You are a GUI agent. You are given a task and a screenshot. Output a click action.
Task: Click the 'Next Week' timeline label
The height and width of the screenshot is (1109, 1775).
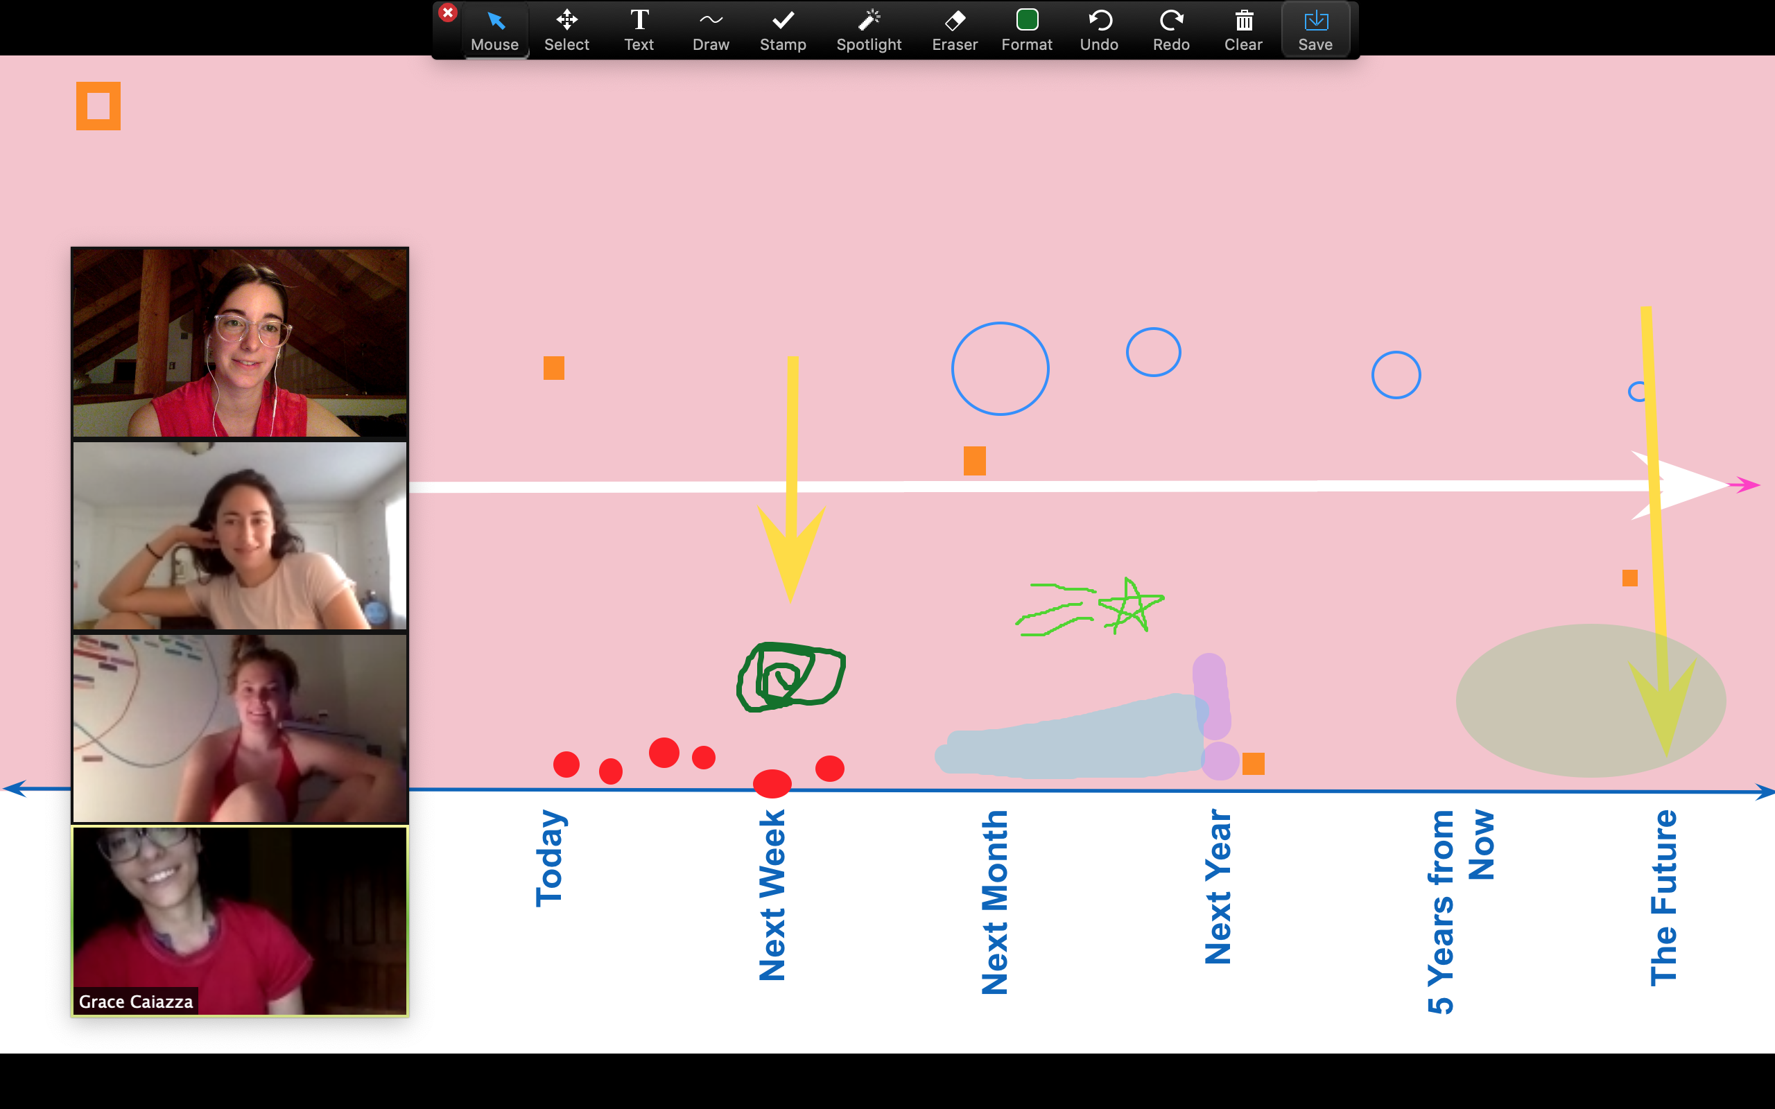[x=772, y=895]
